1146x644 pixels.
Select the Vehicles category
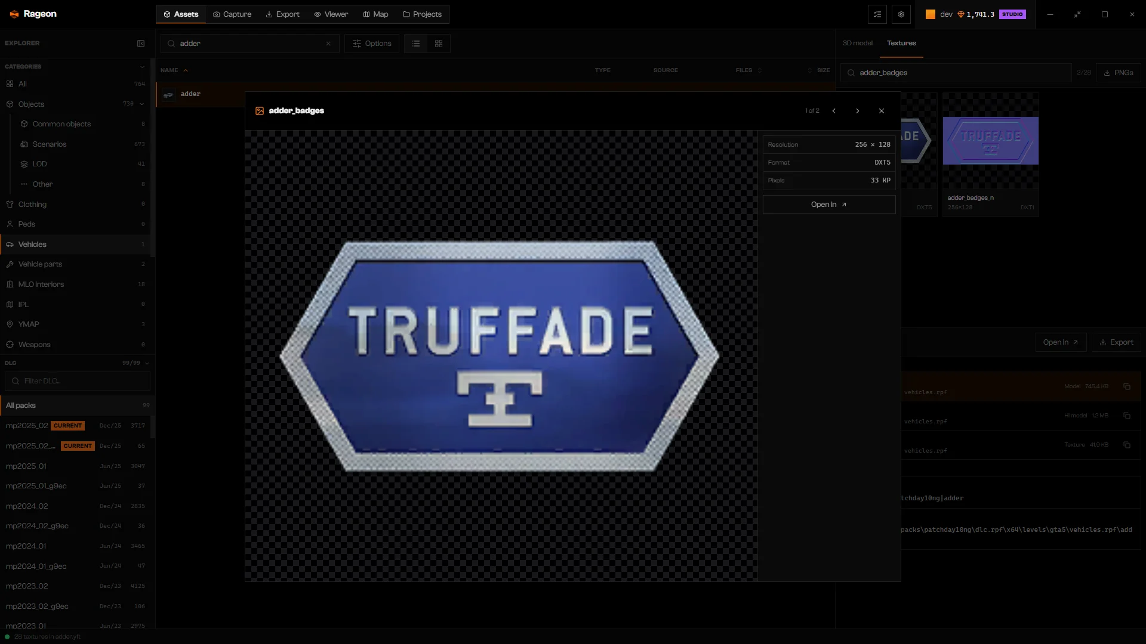[75, 244]
